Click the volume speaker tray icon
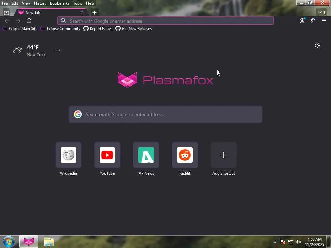Viewport: 331px width, 248px height. [x=298, y=242]
